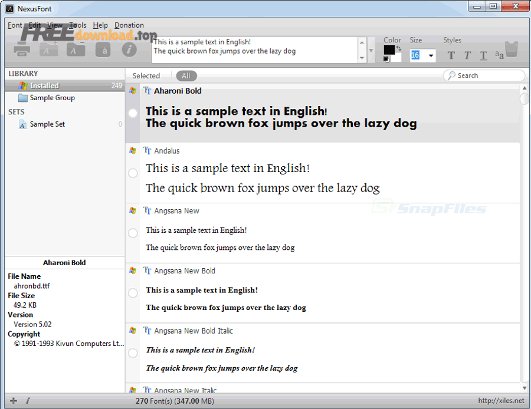Click the white background color swatch
The height and width of the screenshot is (409, 531).
(396, 58)
